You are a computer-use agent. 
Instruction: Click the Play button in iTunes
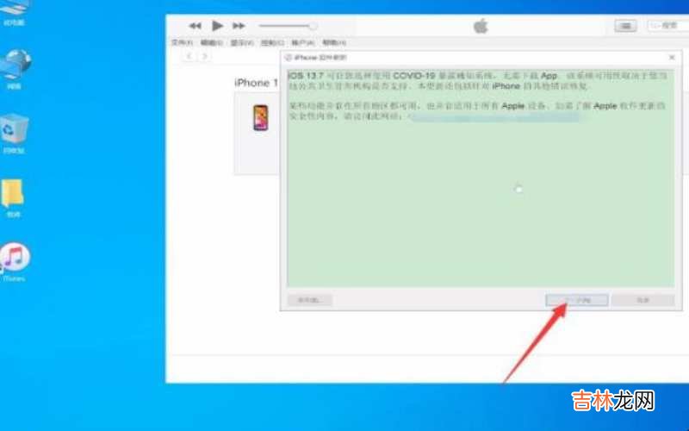218,26
